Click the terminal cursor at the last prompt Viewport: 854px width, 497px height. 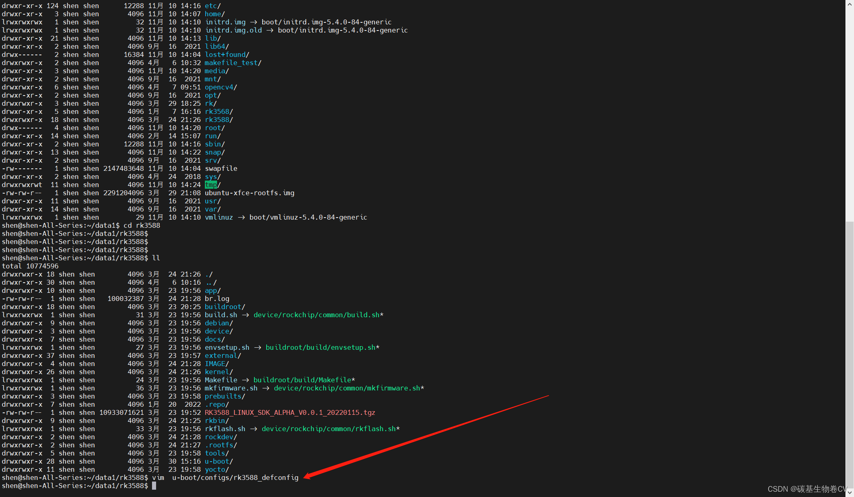[x=154, y=486]
